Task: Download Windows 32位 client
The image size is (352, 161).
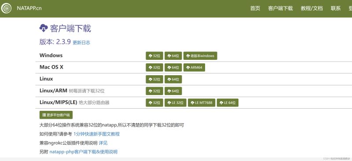Action: 154,56
